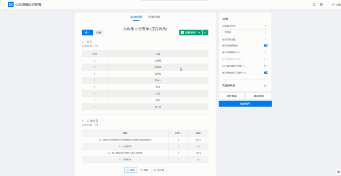Viewport: 341px width, 176px height.
Task: Click the green share icon button
Action: click(206, 32)
